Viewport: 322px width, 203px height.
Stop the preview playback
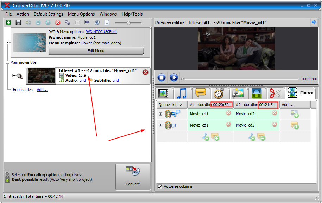pos(162,78)
